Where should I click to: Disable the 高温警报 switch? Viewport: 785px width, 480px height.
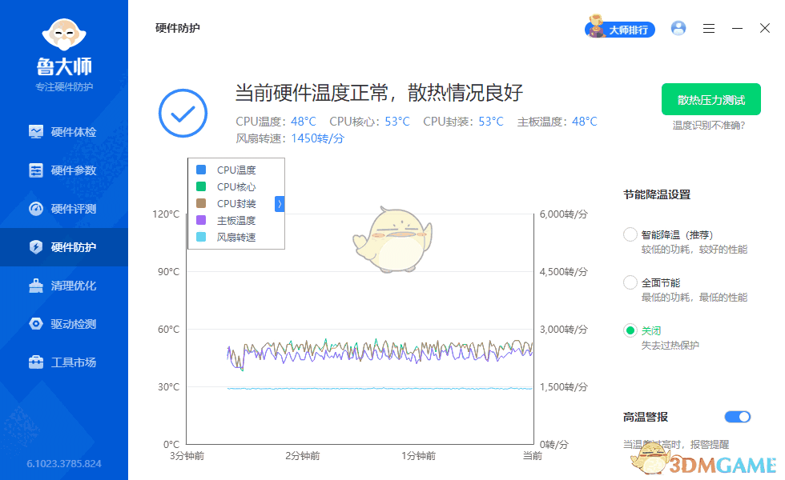coord(738,417)
